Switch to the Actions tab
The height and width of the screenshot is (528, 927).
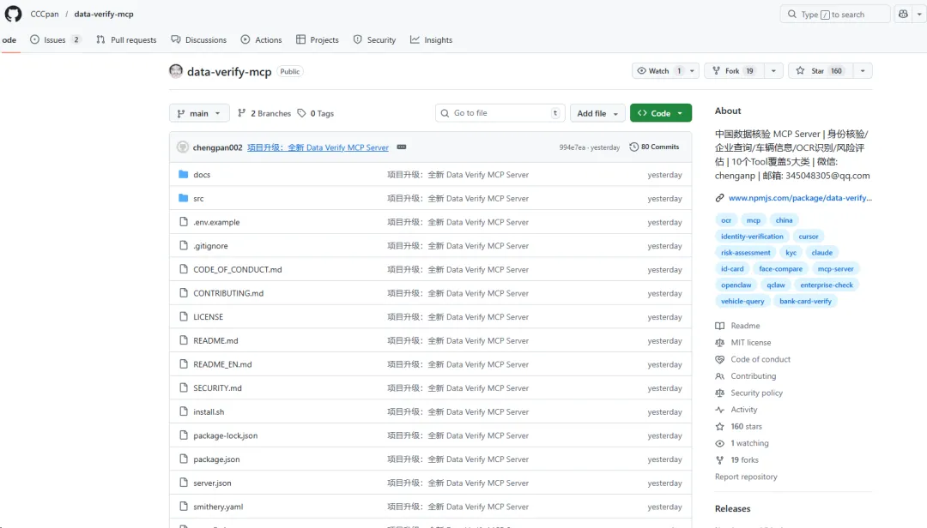[x=261, y=39]
